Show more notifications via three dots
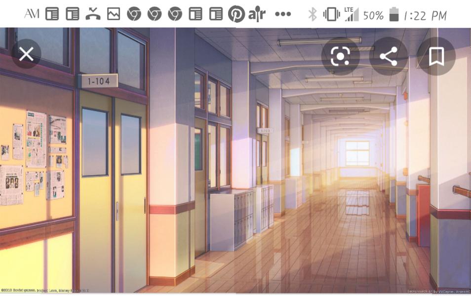This screenshot has height=296, width=471. click(x=283, y=14)
